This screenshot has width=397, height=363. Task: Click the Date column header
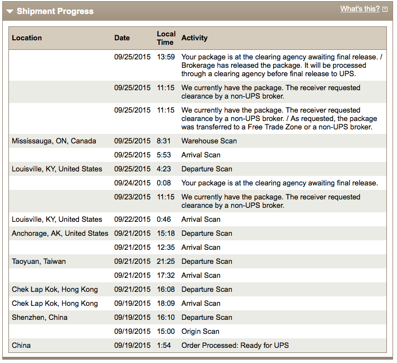pos(122,38)
